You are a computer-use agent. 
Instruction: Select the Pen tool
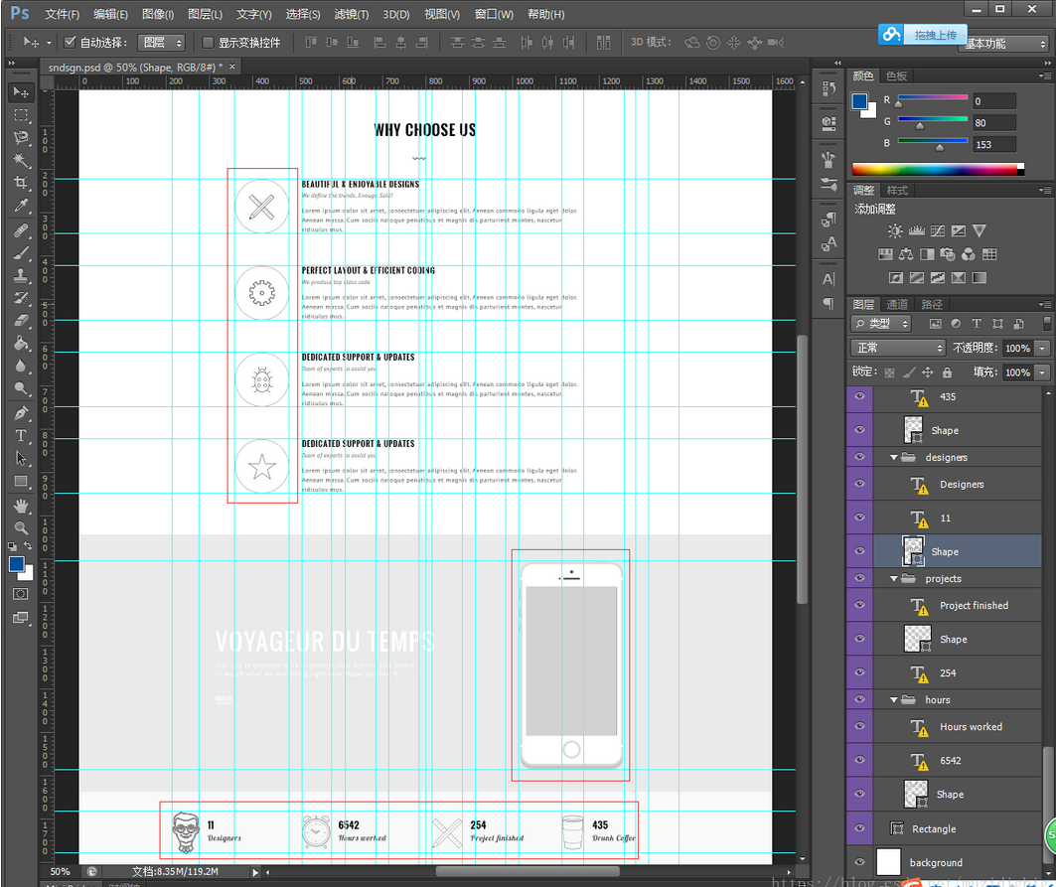point(21,413)
